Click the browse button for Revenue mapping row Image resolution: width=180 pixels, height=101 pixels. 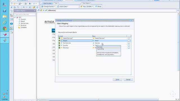coord(129,48)
